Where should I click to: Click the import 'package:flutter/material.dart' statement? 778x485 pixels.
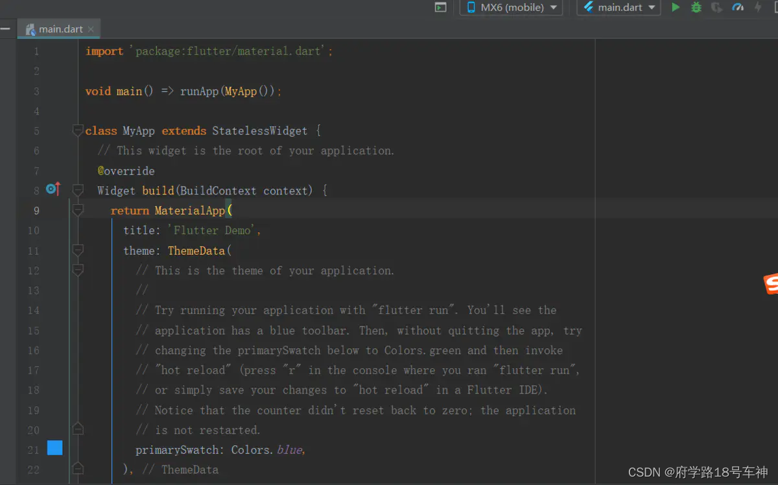click(209, 51)
